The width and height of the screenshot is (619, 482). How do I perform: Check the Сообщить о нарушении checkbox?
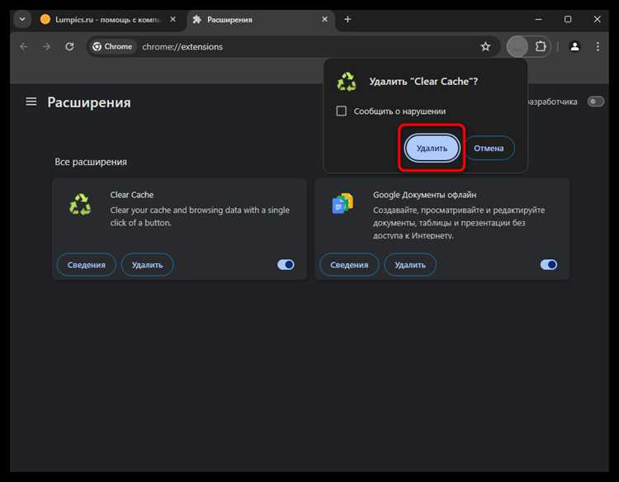pyautogui.click(x=342, y=111)
